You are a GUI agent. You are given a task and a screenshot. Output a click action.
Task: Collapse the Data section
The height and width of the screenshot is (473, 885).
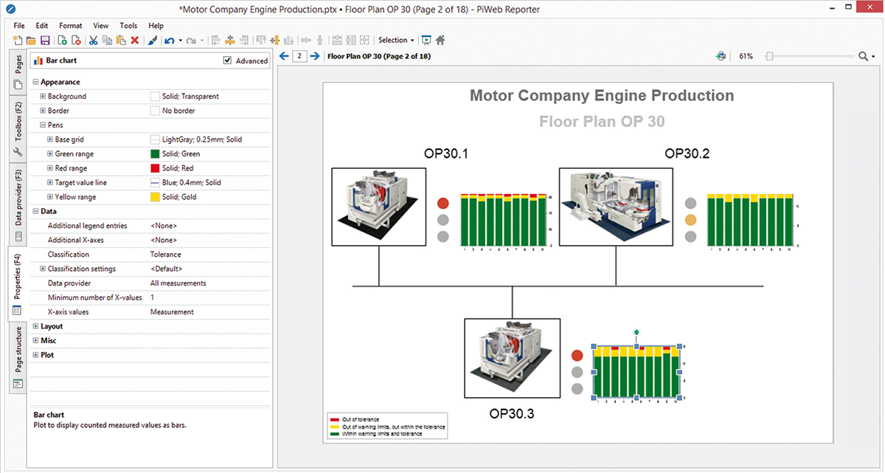tap(36, 211)
